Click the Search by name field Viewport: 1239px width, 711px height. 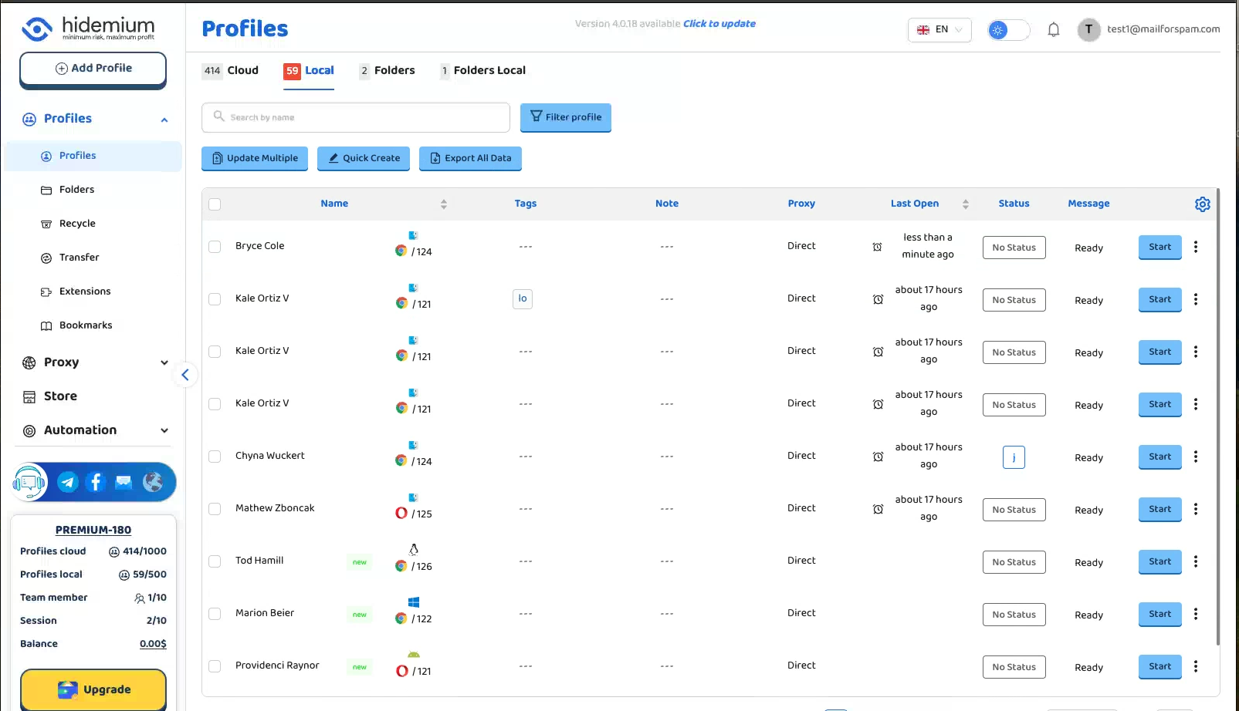[x=355, y=117]
